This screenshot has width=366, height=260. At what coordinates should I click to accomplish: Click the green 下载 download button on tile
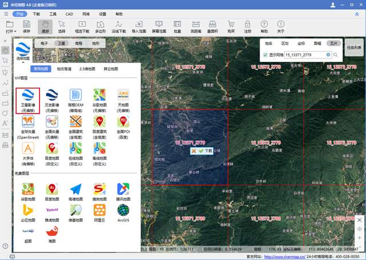click(x=205, y=151)
